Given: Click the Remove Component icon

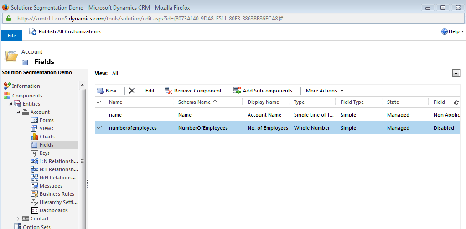Looking at the screenshot, I should 168,91.
